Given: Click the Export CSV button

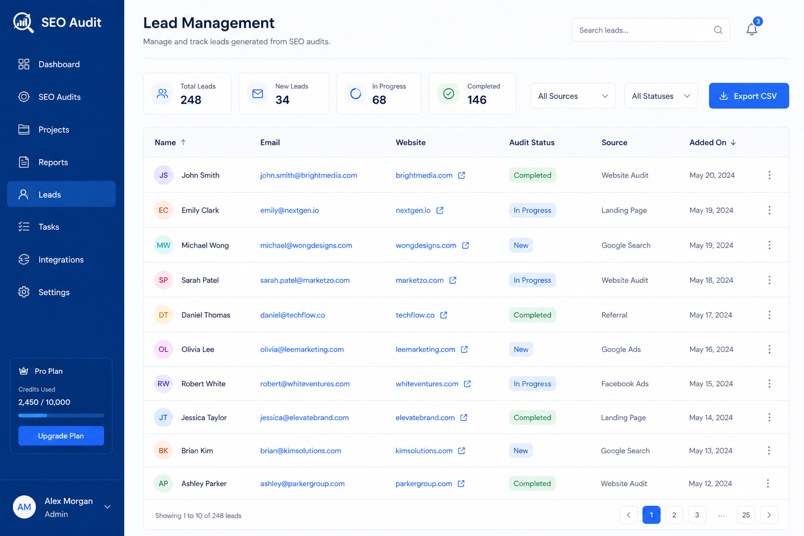Looking at the screenshot, I should point(749,96).
